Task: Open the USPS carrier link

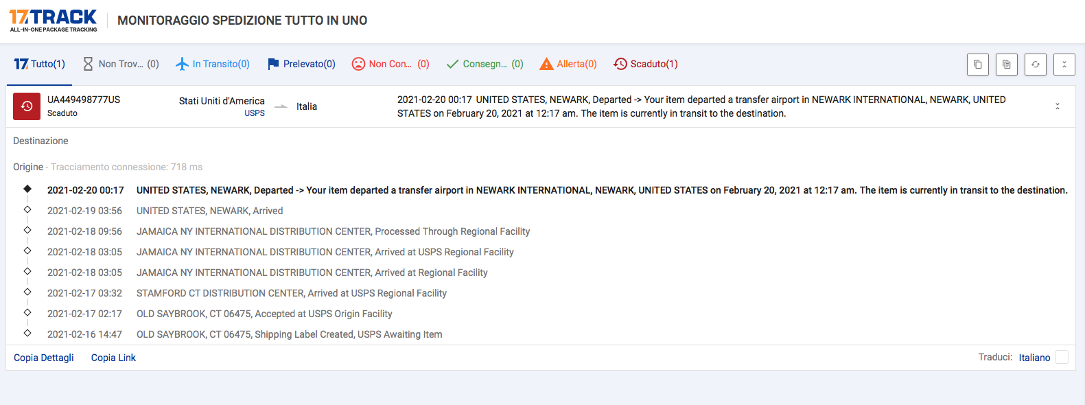Action: coord(255,113)
